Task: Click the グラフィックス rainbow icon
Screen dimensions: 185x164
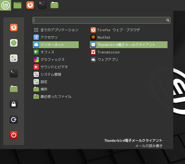Action: pos(36,60)
